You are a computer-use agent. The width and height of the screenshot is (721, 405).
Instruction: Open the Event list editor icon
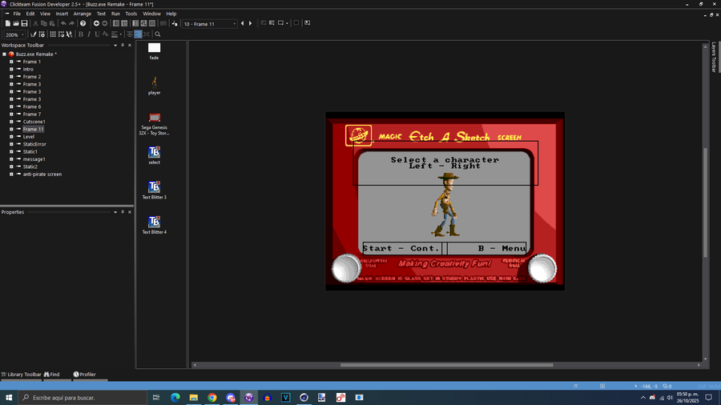144,23
